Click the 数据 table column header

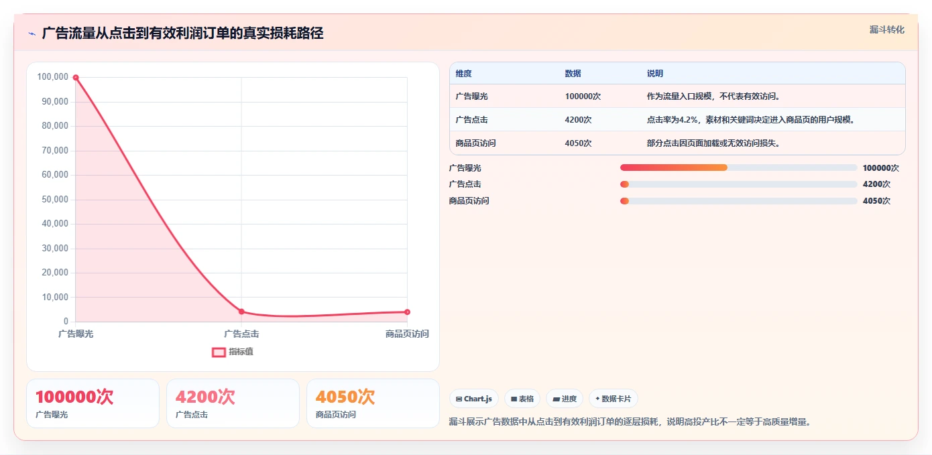coord(573,74)
